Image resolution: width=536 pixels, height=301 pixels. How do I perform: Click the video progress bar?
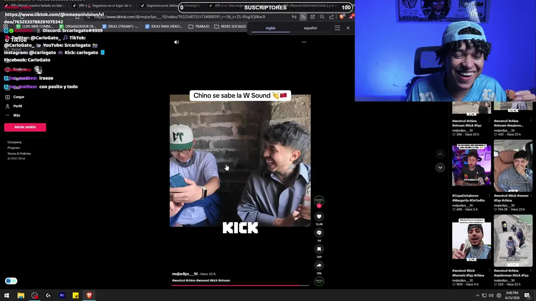pos(240,285)
